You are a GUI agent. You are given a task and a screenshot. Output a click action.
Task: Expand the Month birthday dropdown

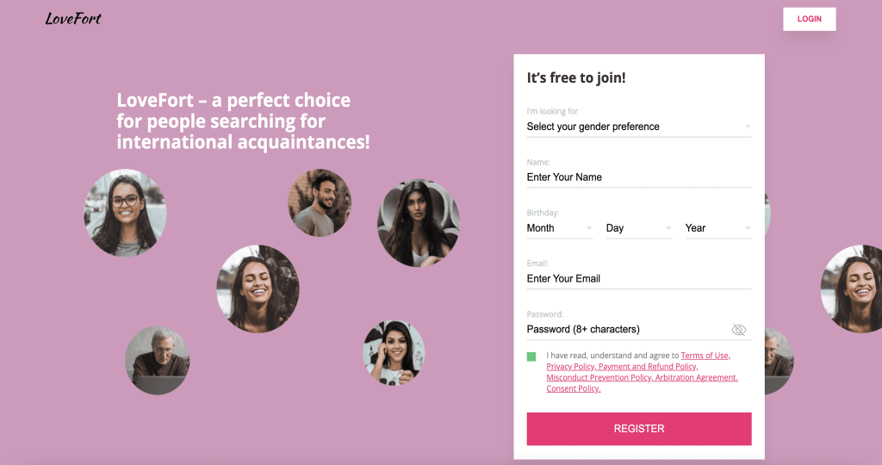point(559,228)
